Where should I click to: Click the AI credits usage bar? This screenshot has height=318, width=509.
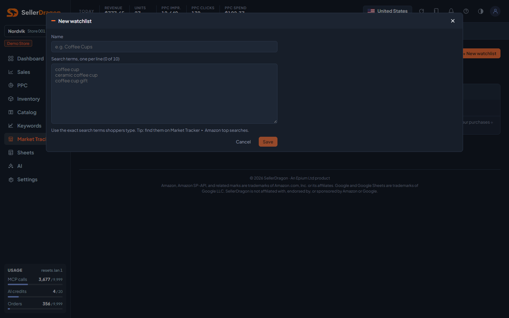[x=35, y=297]
